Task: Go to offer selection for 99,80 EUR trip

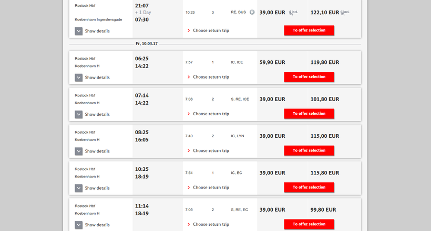Action: 309,224
